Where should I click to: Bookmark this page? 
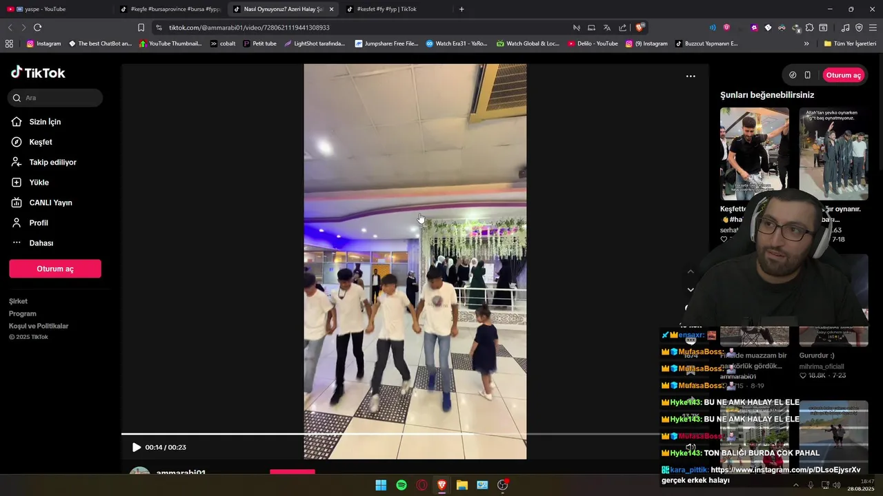(x=141, y=28)
